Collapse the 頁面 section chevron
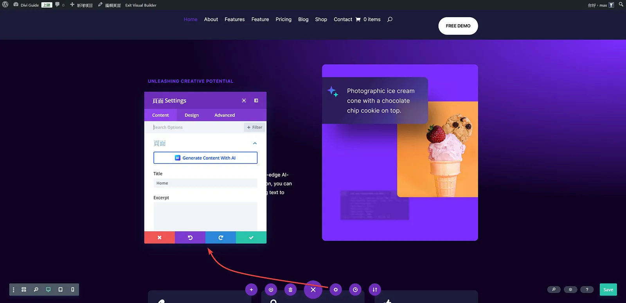The width and height of the screenshot is (626, 303). pyautogui.click(x=255, y=143)
